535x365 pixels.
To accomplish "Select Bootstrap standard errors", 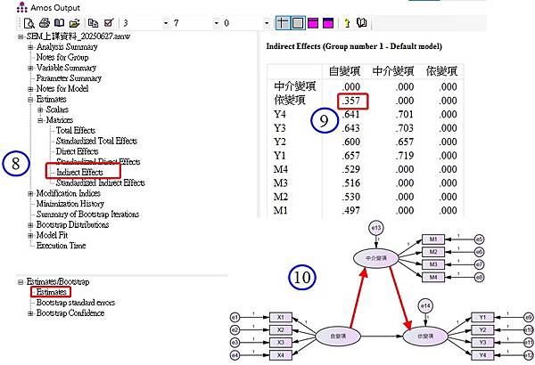I will [x=76, y=303].
